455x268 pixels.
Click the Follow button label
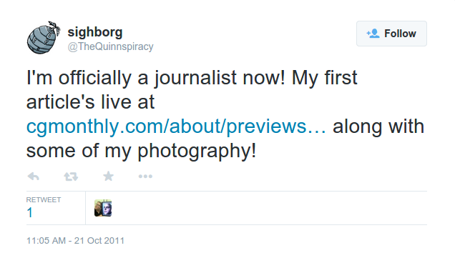400,34
